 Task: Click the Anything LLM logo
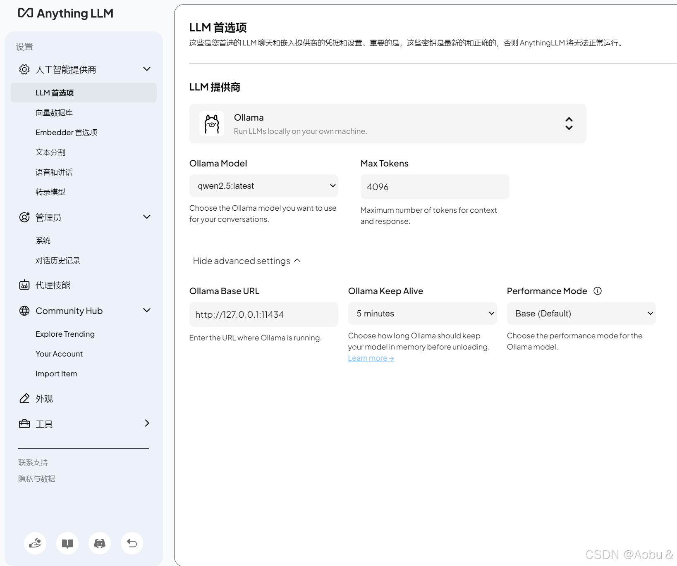pos(65,13)
